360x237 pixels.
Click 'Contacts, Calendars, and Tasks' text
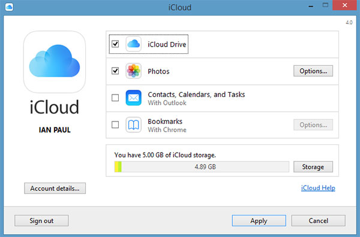(x=196, y=95)
